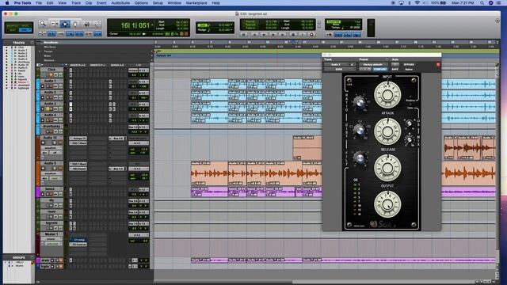Select the Selector tool

click(65, 24)
